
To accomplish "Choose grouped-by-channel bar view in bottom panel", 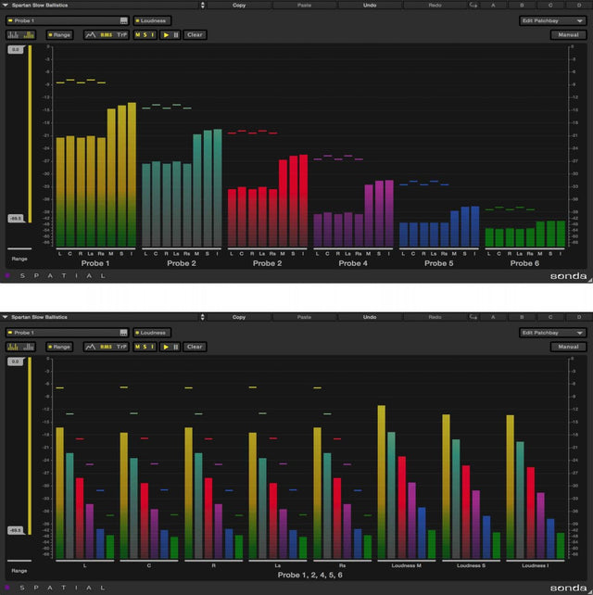I will 30,347.
